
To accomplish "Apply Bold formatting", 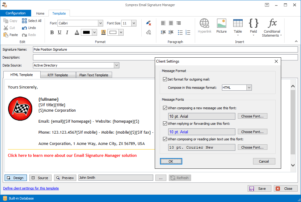I will (x=52, y=32).
